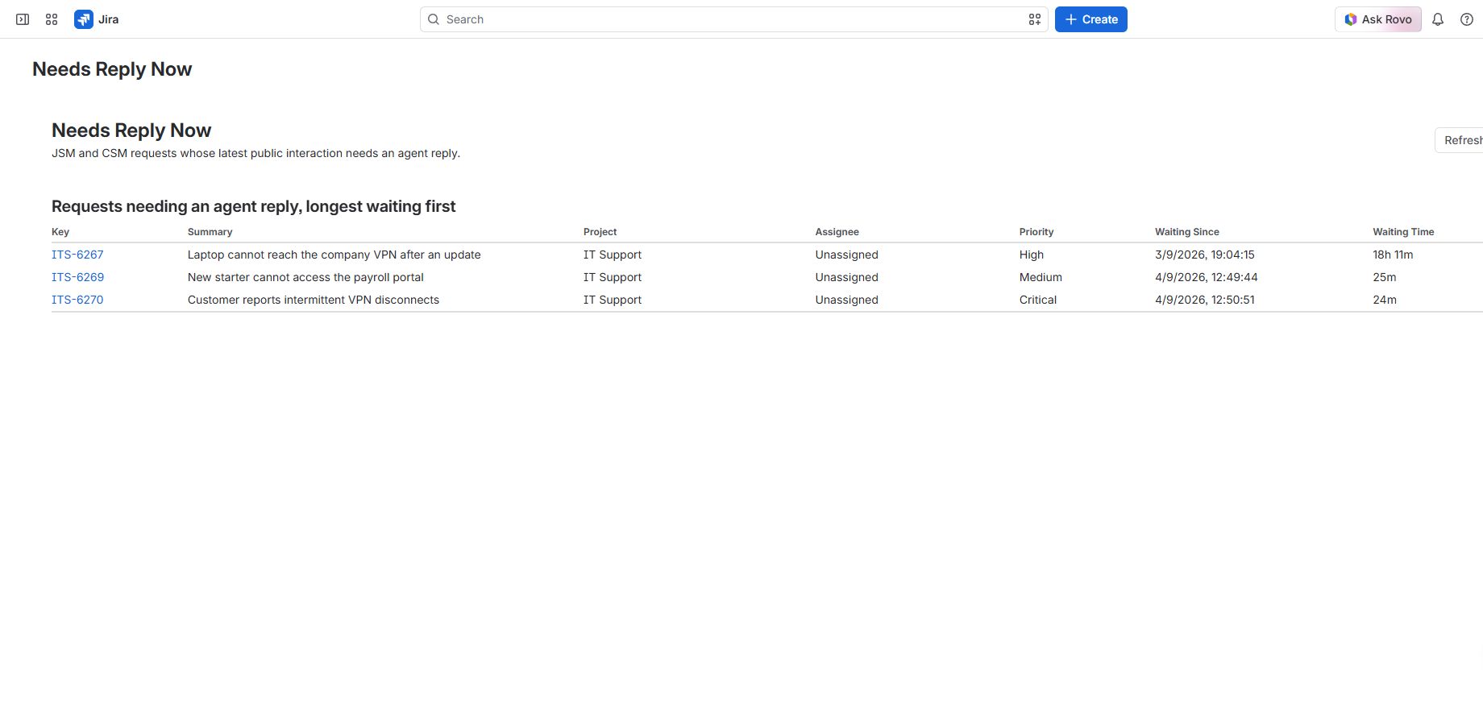Click the Critical priority cell
Image resolution: width=1483 pixels, height=725 pixels.
tap(1038, 300)
